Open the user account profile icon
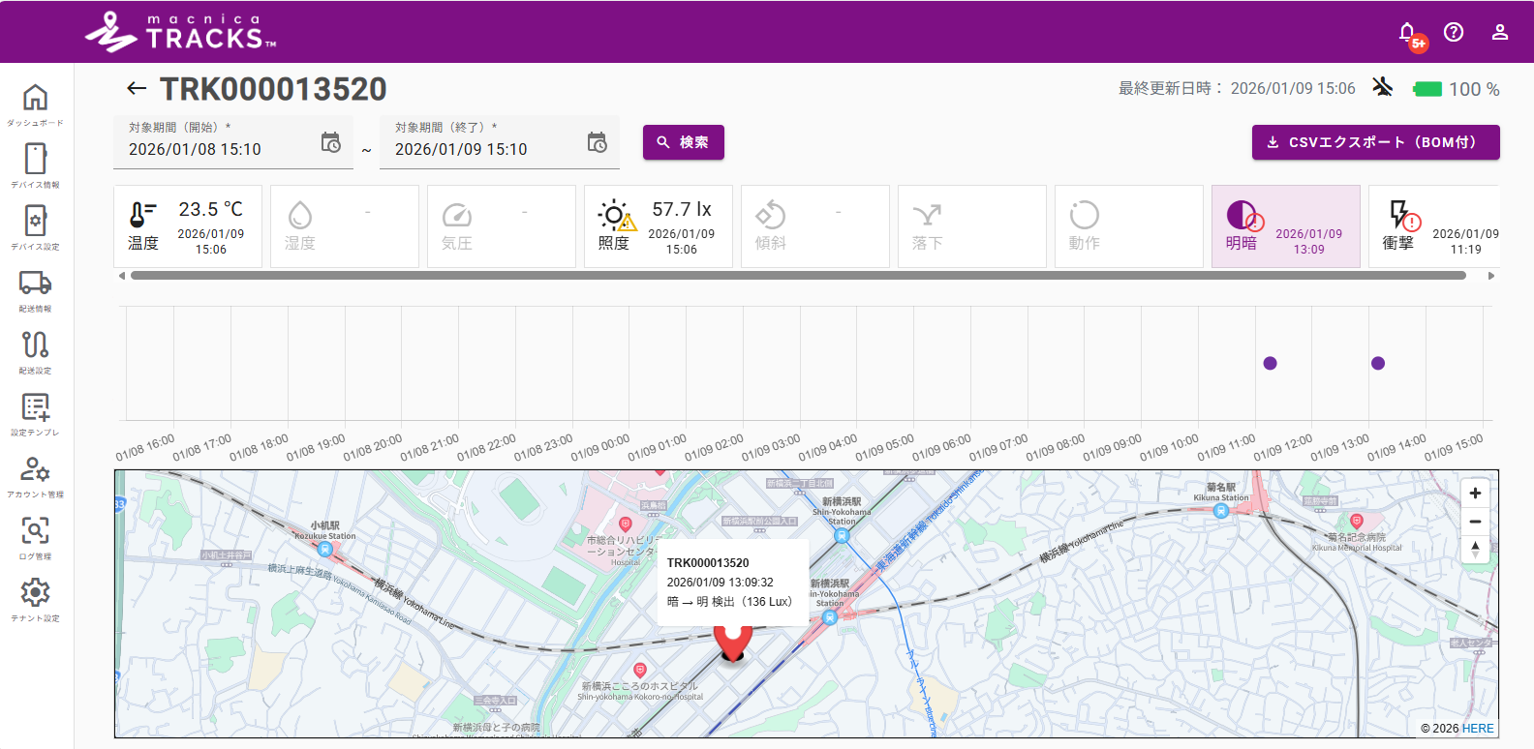The image size is (1534, 749). coord(1499,32)
